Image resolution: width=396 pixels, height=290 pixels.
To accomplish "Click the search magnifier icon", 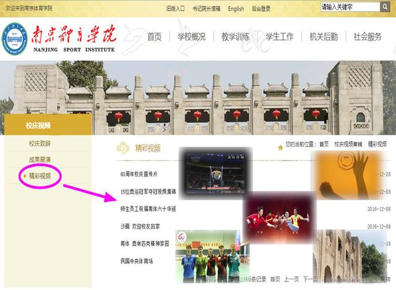I will 385,7.
